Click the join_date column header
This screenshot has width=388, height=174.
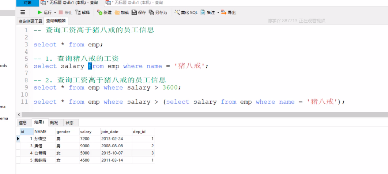tap(116, 132)
